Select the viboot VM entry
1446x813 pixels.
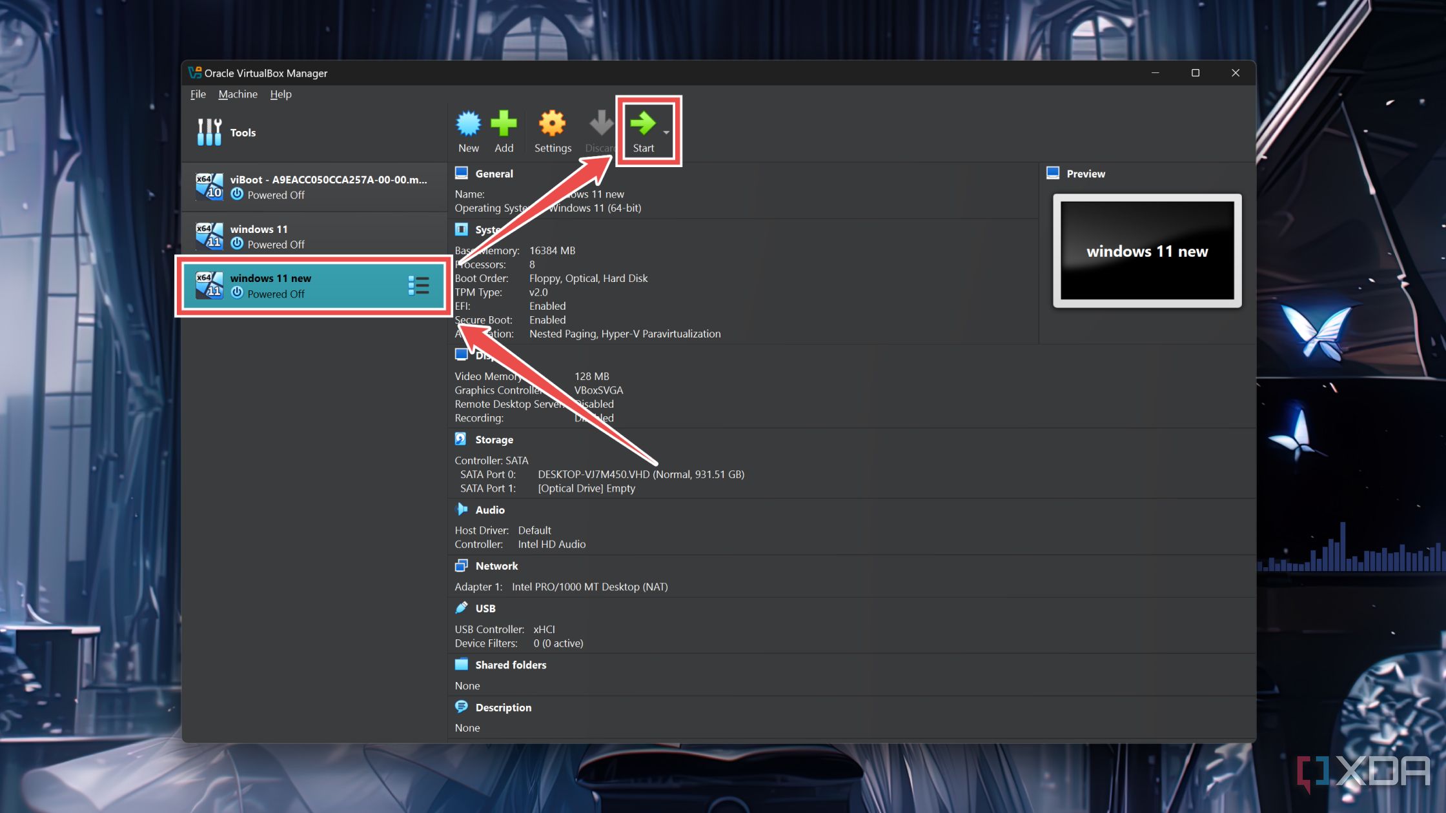tap(312, 186)
